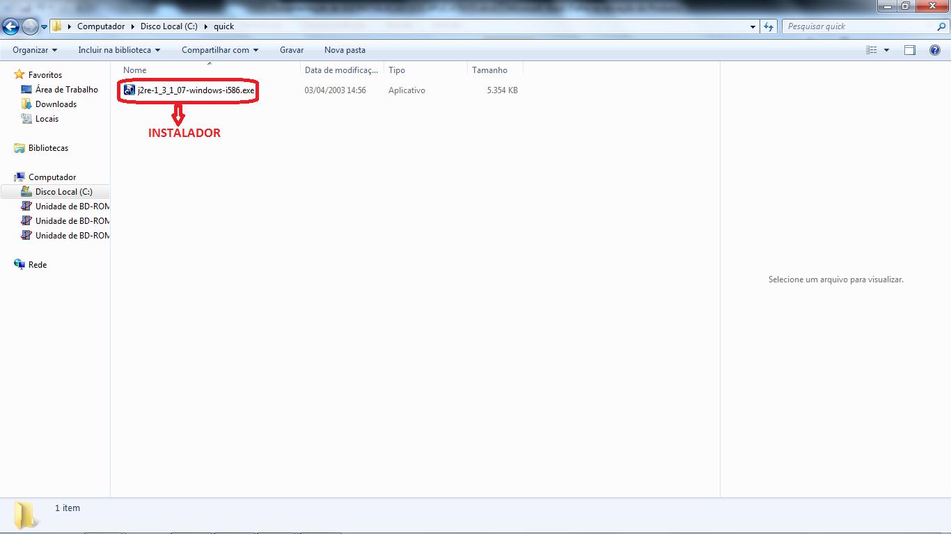Open Área de Trabalho in sidebar
This screenshot has width=951, height=534.
[x=66, y=90]
